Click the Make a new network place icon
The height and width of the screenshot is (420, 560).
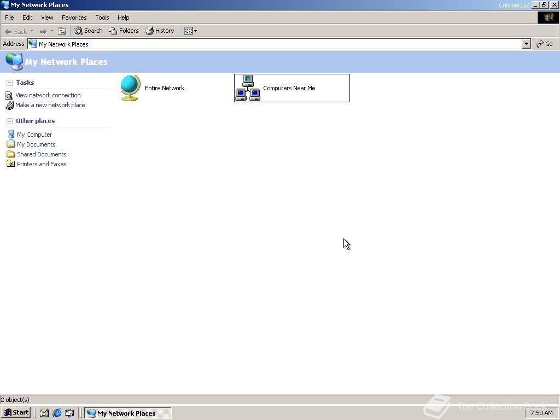click(x=10, y=106)
